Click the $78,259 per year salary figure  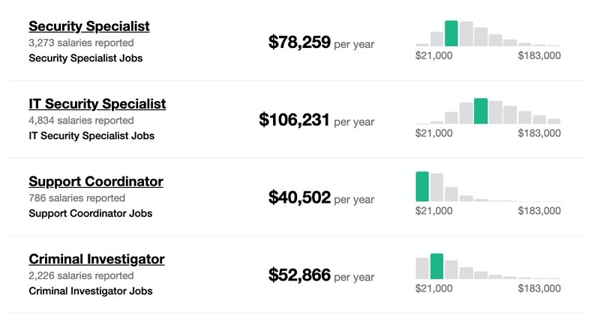click(321, 43)
